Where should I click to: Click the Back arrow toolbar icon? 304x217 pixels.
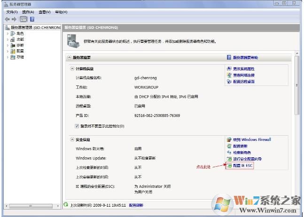tap(8, 19)
